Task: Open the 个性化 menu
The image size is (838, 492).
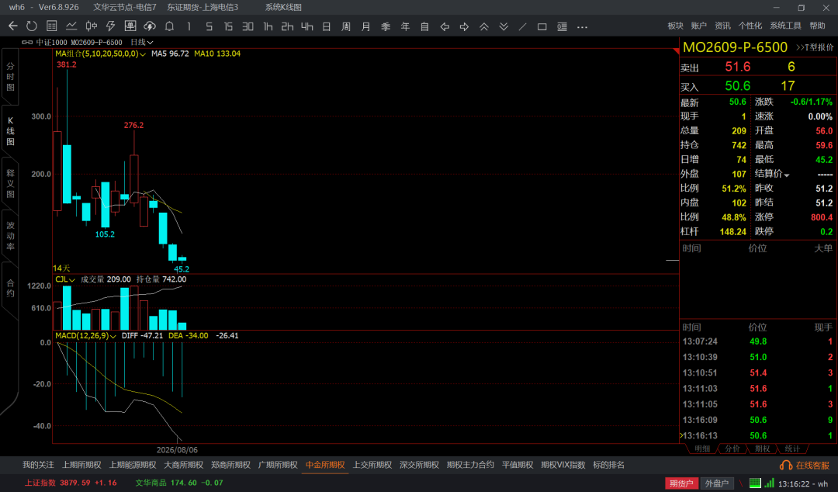Action: click(x=750, y=26)
